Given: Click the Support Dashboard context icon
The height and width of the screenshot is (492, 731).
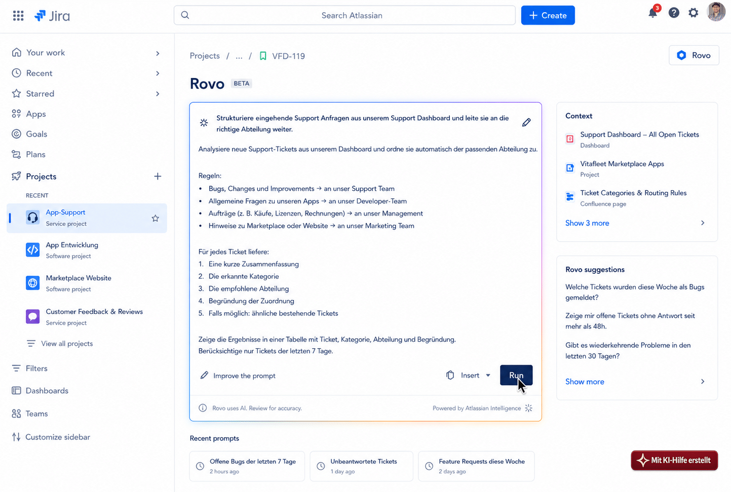Looking at the screenshot, I should pyautogui.click(x=570, y=139).
